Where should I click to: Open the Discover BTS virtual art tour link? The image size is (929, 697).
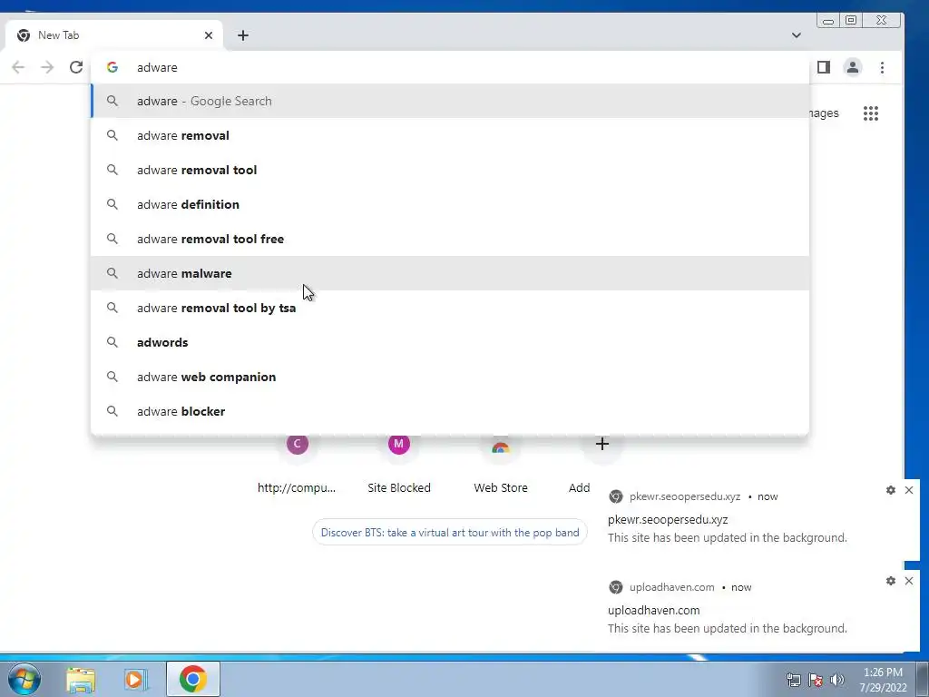tap(450, 532)
